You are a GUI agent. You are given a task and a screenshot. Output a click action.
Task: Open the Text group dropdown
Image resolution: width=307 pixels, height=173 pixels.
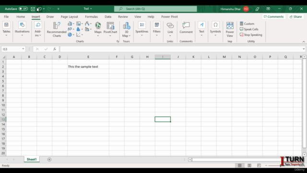click(201, 29)
